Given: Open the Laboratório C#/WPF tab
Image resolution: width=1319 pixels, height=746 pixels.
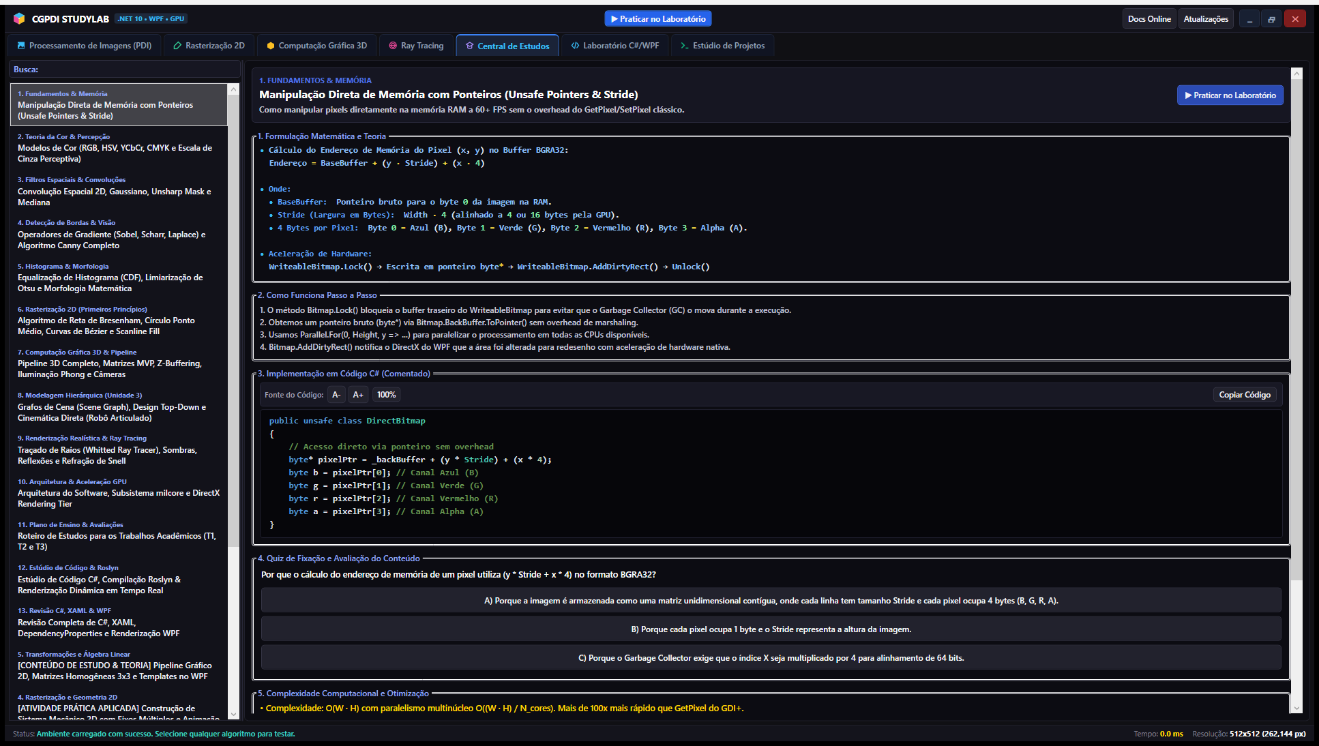Looking at the screenshot, I should [x=615, y=46].
